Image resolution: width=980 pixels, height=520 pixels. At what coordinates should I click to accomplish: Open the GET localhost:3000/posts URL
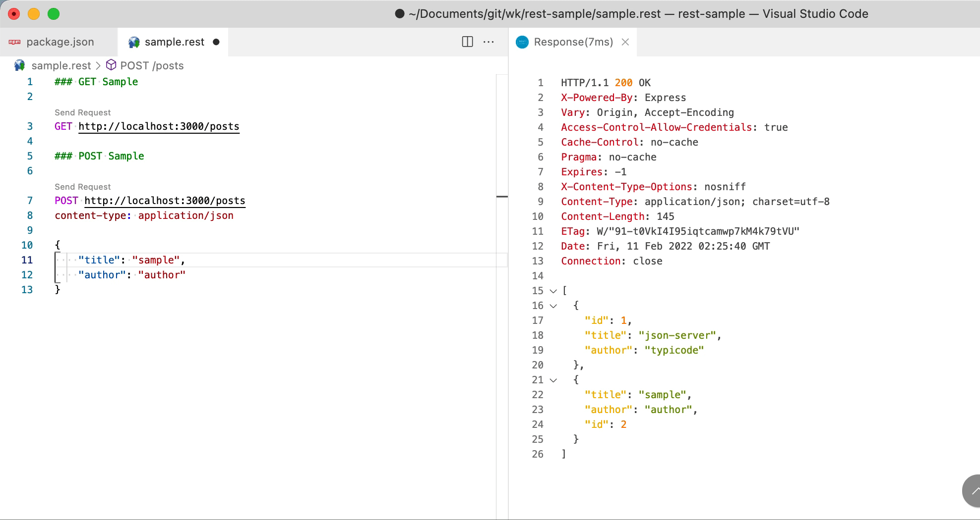click(159, 126)
